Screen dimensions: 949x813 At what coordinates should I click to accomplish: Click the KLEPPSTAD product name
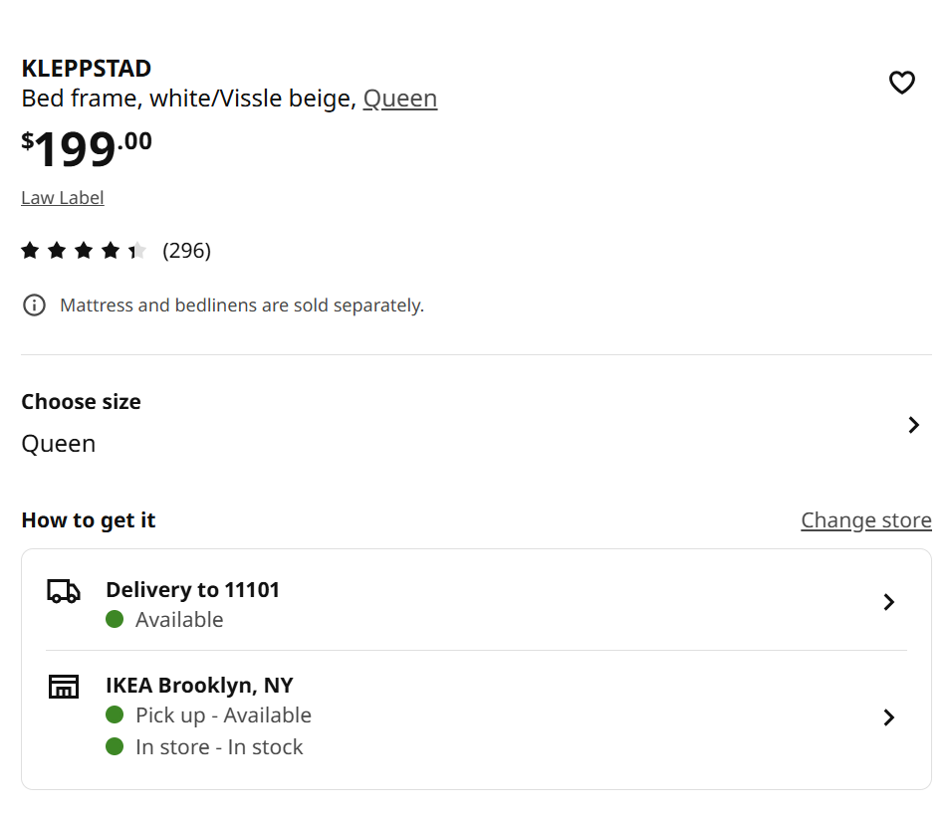coord(87,69)
